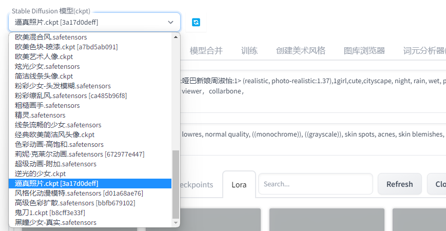Image resolution: width=446 pixels, height=231 pixels.
Task: Switch to the 模型合并 tab
Action: pos(206,51)
